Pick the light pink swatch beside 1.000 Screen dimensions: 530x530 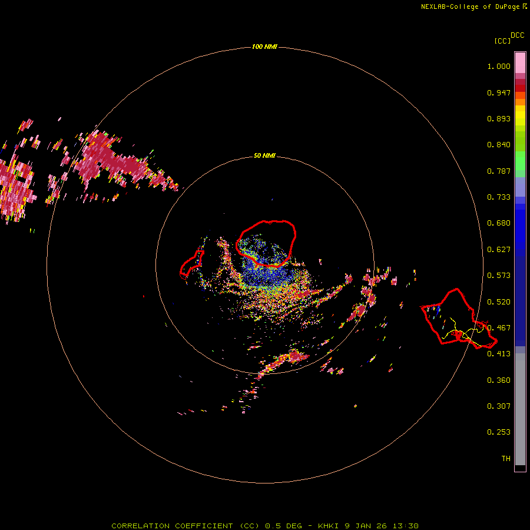click(x=520, y=63)
